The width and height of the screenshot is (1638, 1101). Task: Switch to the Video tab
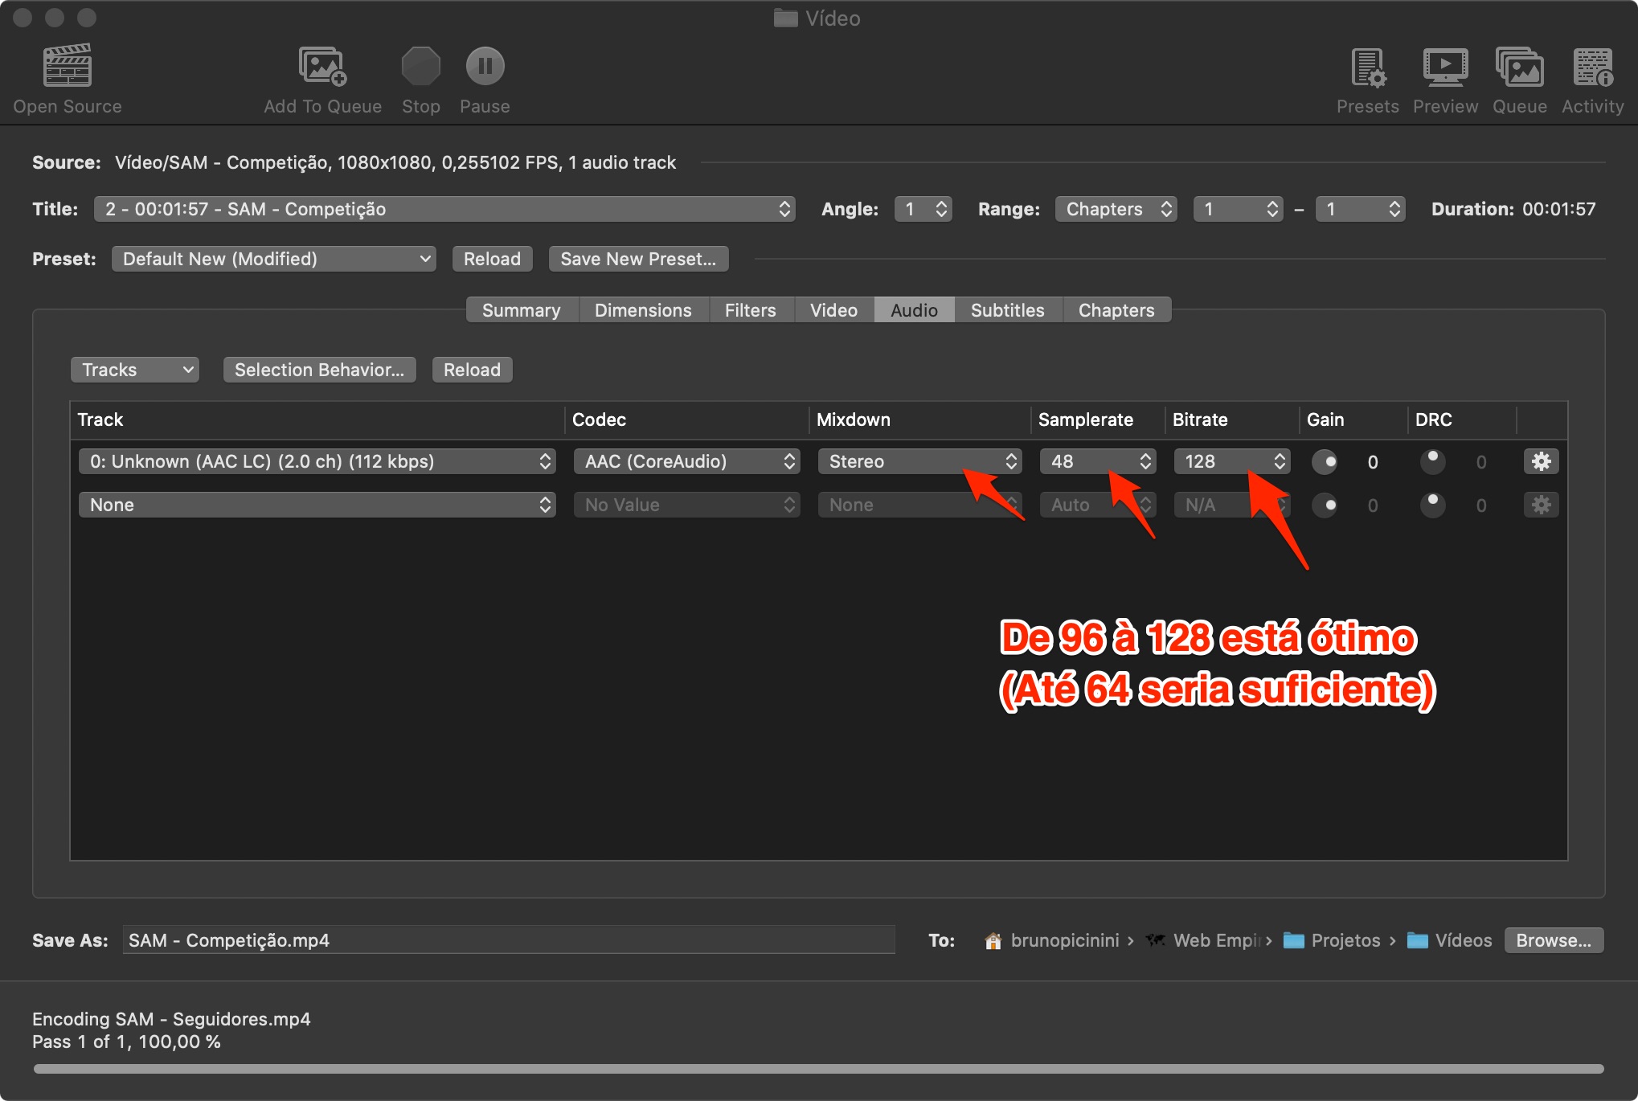click(833, 310)
